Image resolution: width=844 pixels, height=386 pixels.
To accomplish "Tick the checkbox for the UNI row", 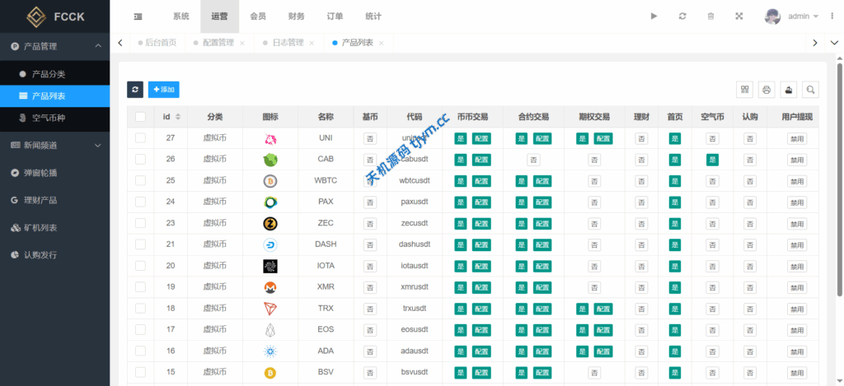I will tap(141, 138).
